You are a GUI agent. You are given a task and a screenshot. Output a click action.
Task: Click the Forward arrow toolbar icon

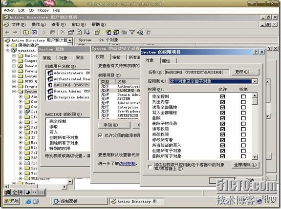[x=15, y=32]
